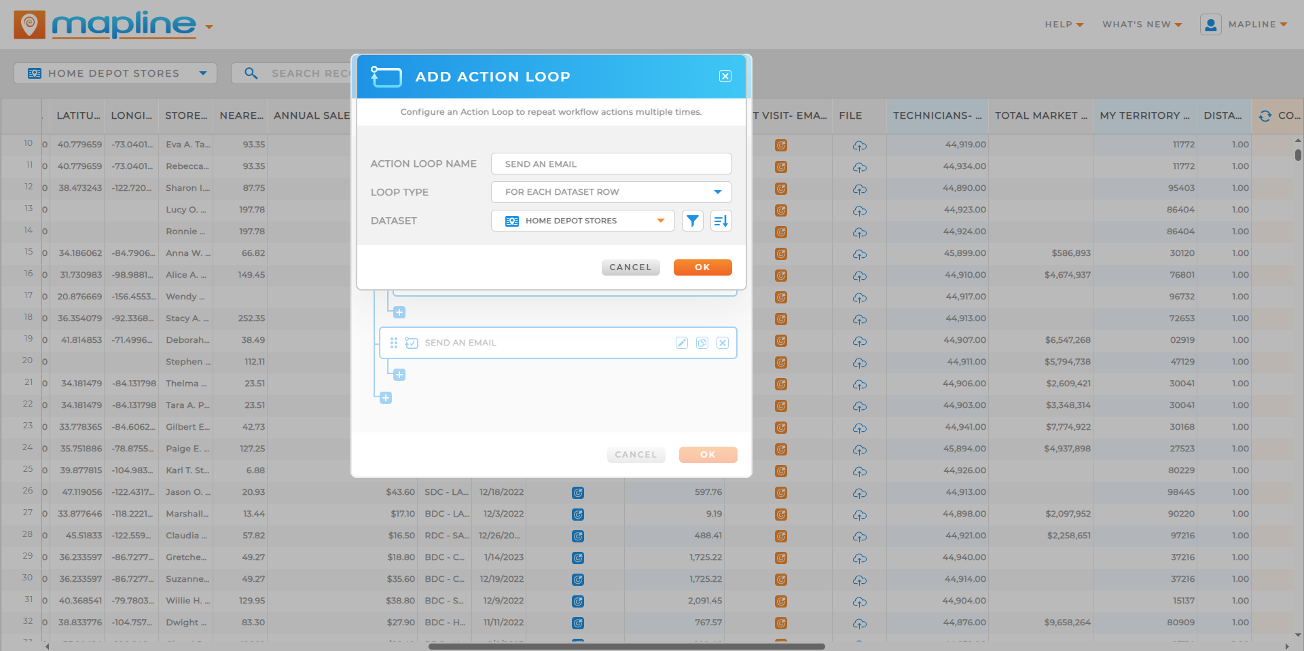This screenshot has width=1304, height=651.
Task: Open the Home Depot Stores dataset dropdown in dialog
Action: click(x=583, y=221)
